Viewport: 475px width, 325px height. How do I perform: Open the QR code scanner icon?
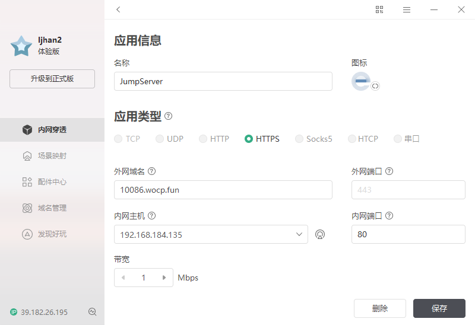tap(379, 9)
